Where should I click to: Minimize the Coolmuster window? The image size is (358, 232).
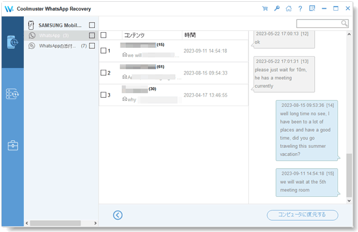324,9
